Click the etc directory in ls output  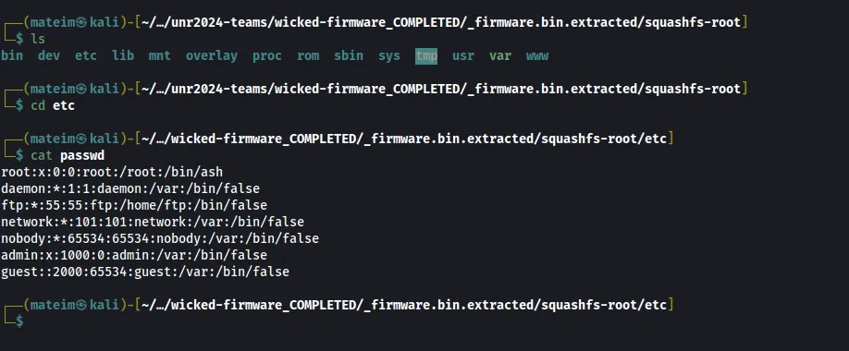[86, 55]
